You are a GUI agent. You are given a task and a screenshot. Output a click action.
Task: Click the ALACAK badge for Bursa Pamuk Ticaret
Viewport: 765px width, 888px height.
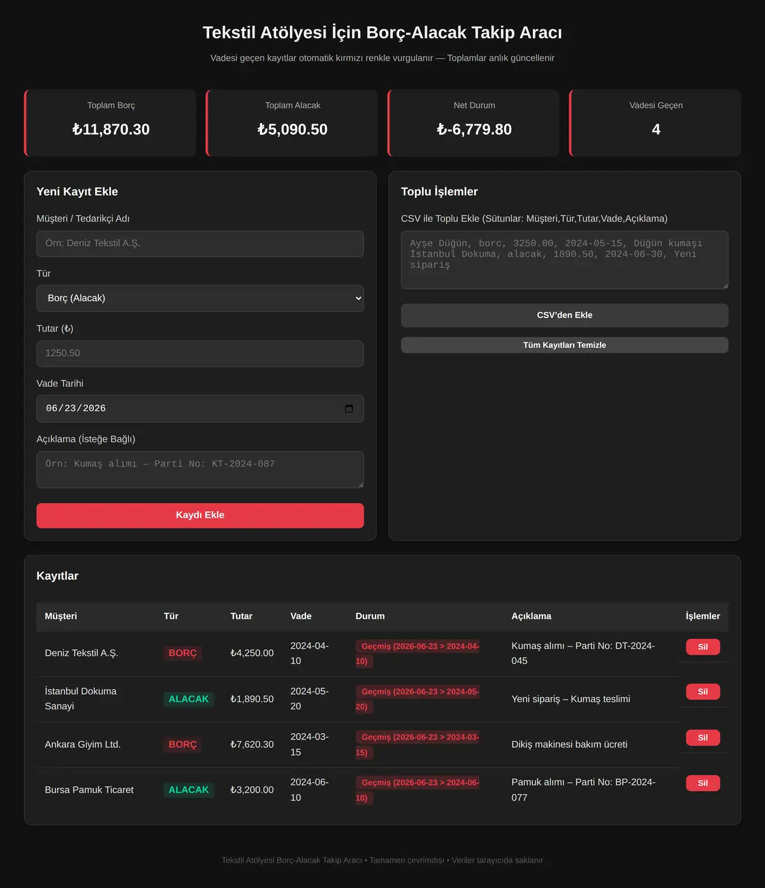[189, 790]
